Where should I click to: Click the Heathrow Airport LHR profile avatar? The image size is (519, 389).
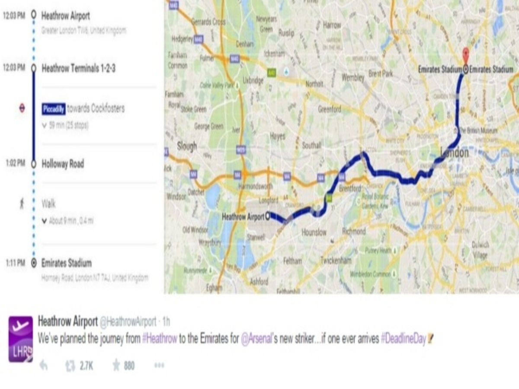point(20,338)
